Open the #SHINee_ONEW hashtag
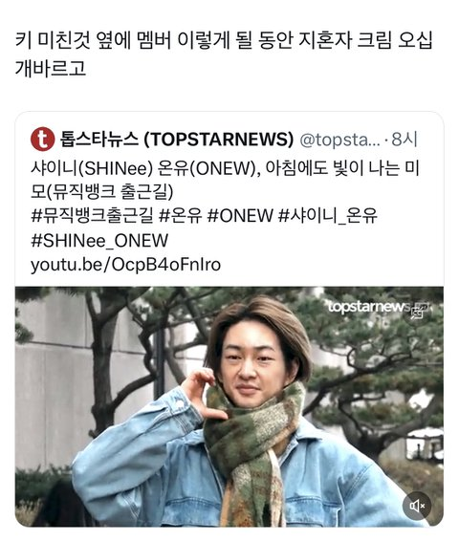Image resolution: width=459 pixels, height=541 pixels. click(x=99, y=241)
